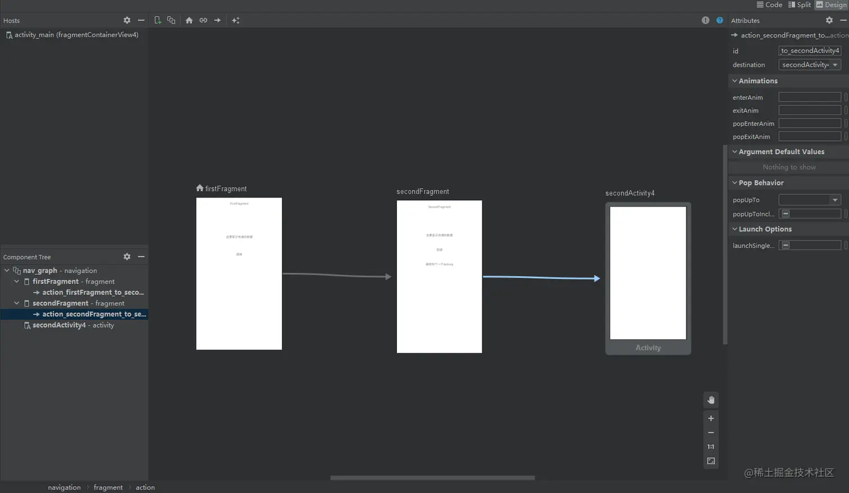849x493 pixels.
Task: Select the secondActivity4 destination on canvas
Action: tap(648, 278)
